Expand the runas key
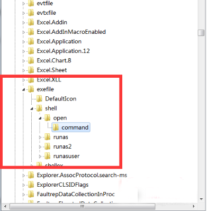 coord(40,137)
